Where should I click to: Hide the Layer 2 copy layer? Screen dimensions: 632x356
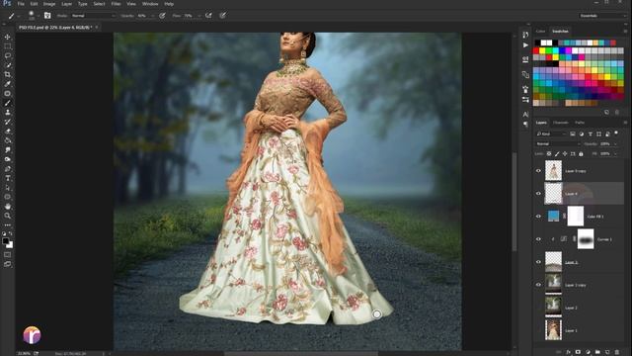538,285
